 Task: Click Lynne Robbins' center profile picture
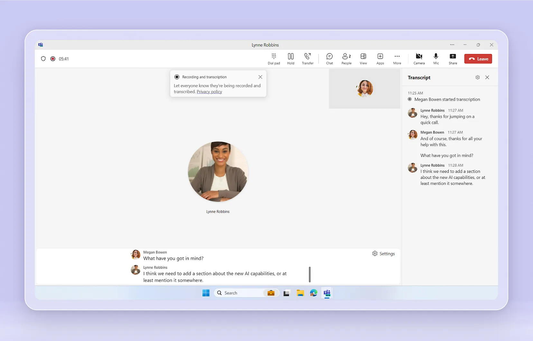tap(218, 171)
